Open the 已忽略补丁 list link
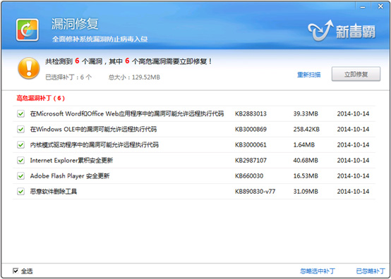 [x=371, y=271]
